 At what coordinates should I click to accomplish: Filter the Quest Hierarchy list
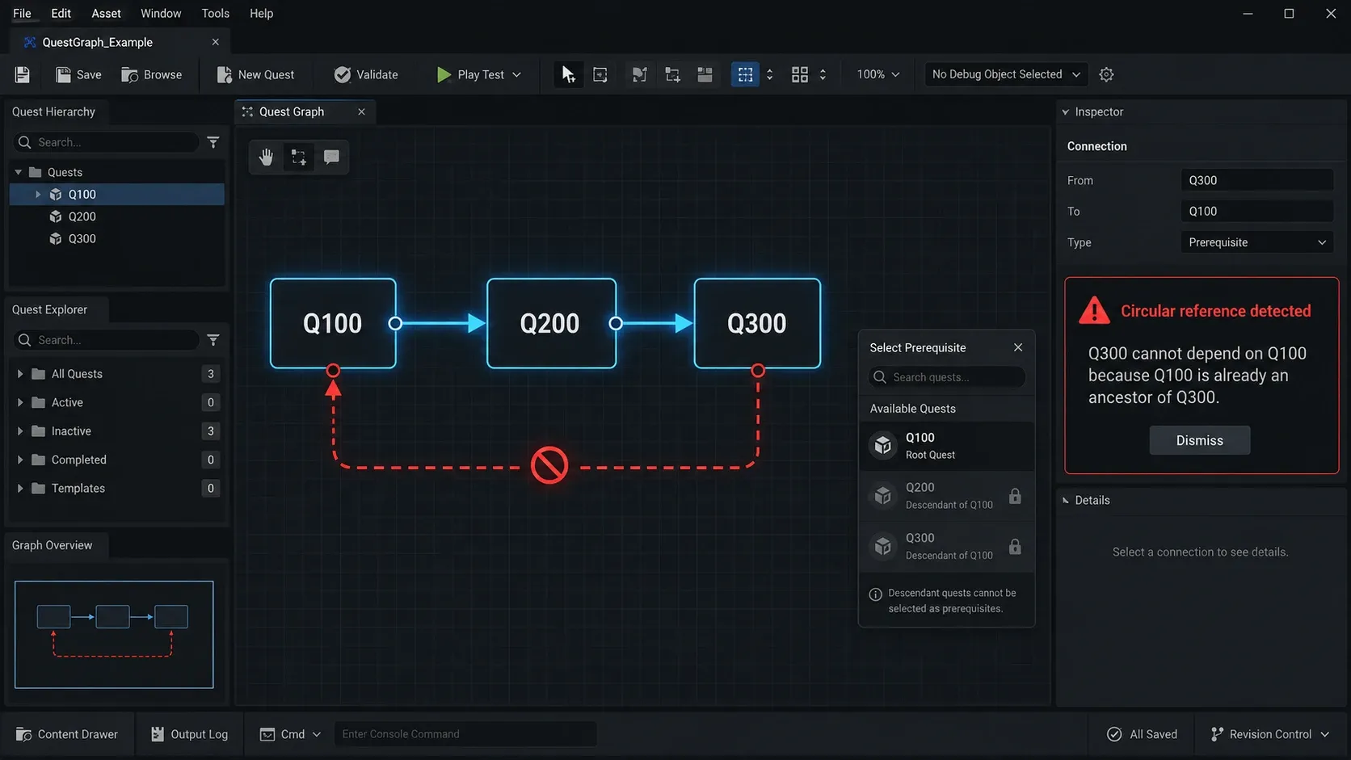pos(213,142)
